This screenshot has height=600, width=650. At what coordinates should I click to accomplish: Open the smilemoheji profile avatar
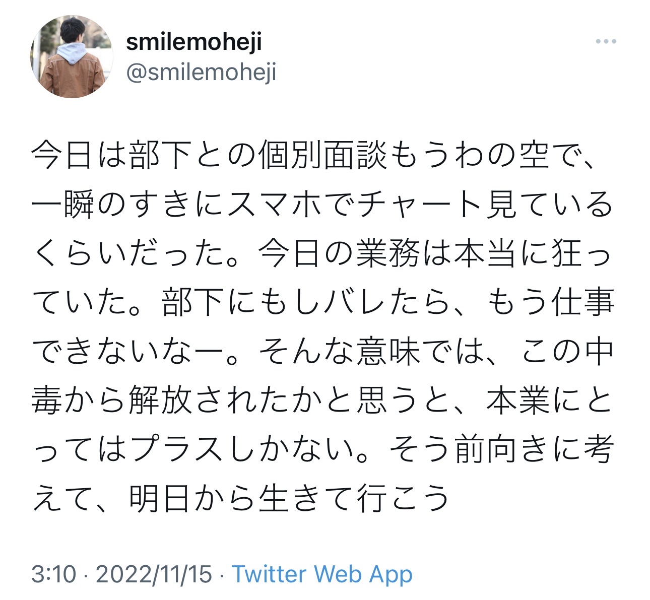(72, 56)
